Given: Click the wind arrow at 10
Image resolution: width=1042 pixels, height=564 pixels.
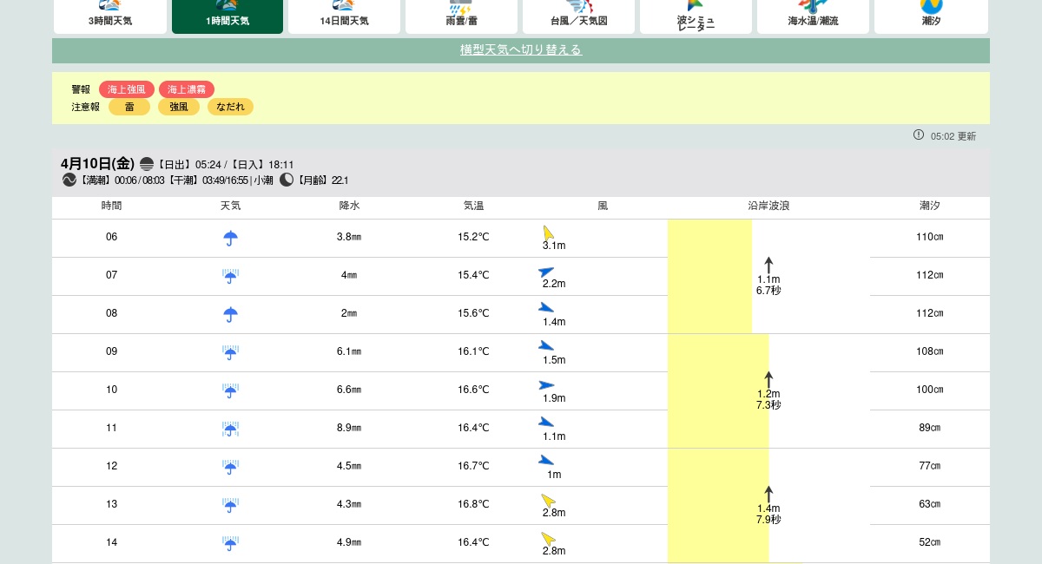Looking at the screenshot, I should 546,384.
